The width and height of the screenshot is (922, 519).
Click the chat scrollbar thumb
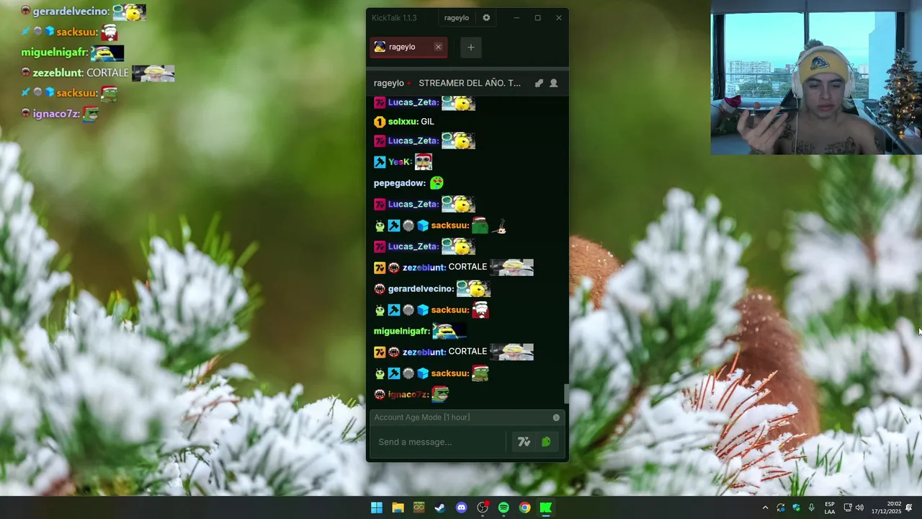(x=566, y=394)
